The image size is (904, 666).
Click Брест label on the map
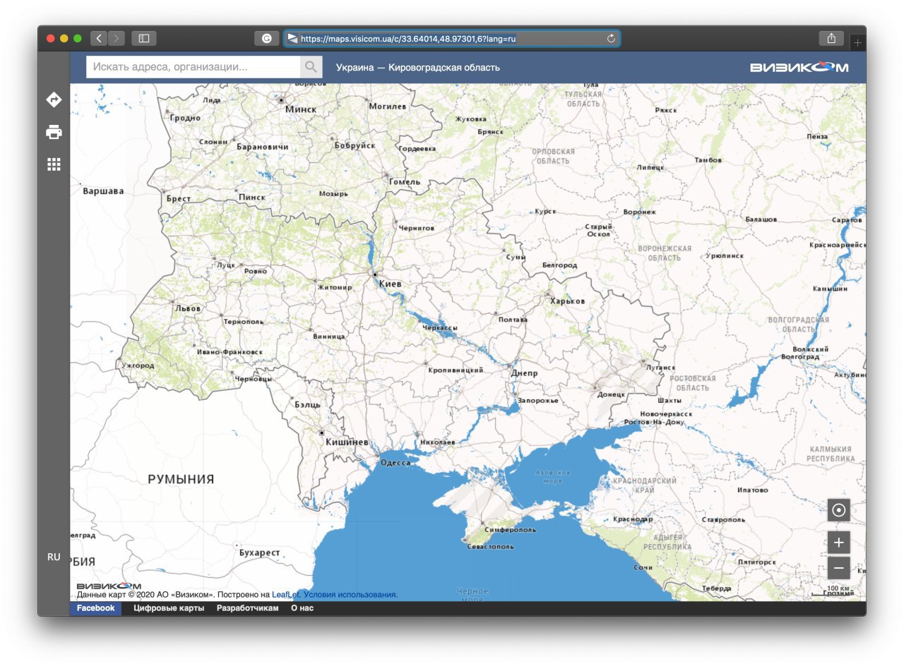(179, 199)
